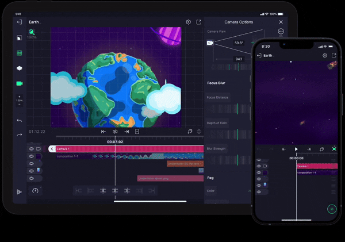The width and height of the screenshot is (345, 242).
Task: Jump to previous keyframe above tablet timeline
Action: point(103,132)
